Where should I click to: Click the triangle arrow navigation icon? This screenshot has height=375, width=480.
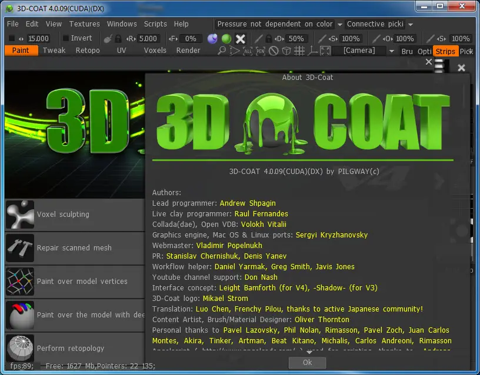[235, 51]
